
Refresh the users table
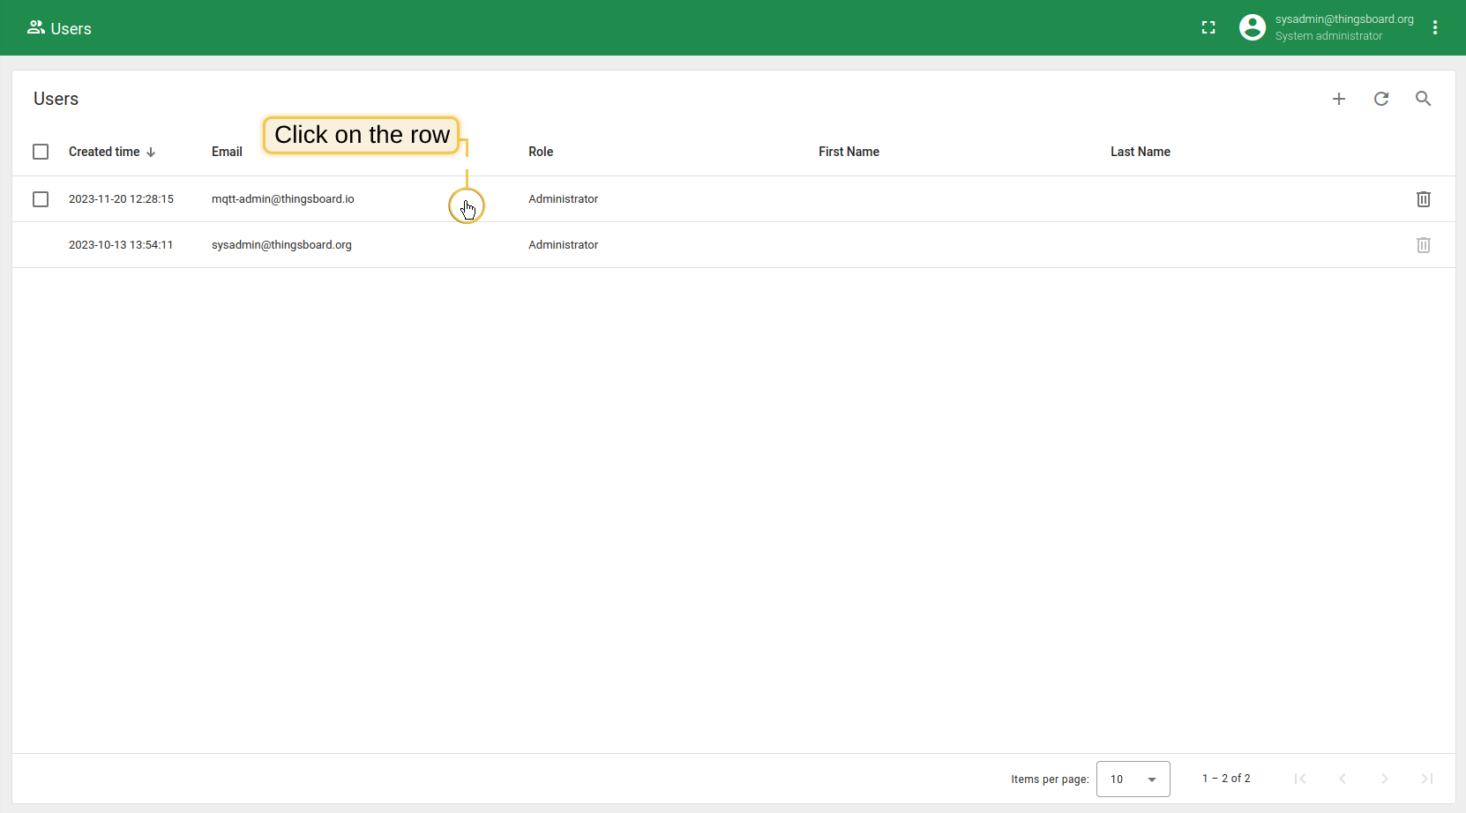click(1380, 99)
